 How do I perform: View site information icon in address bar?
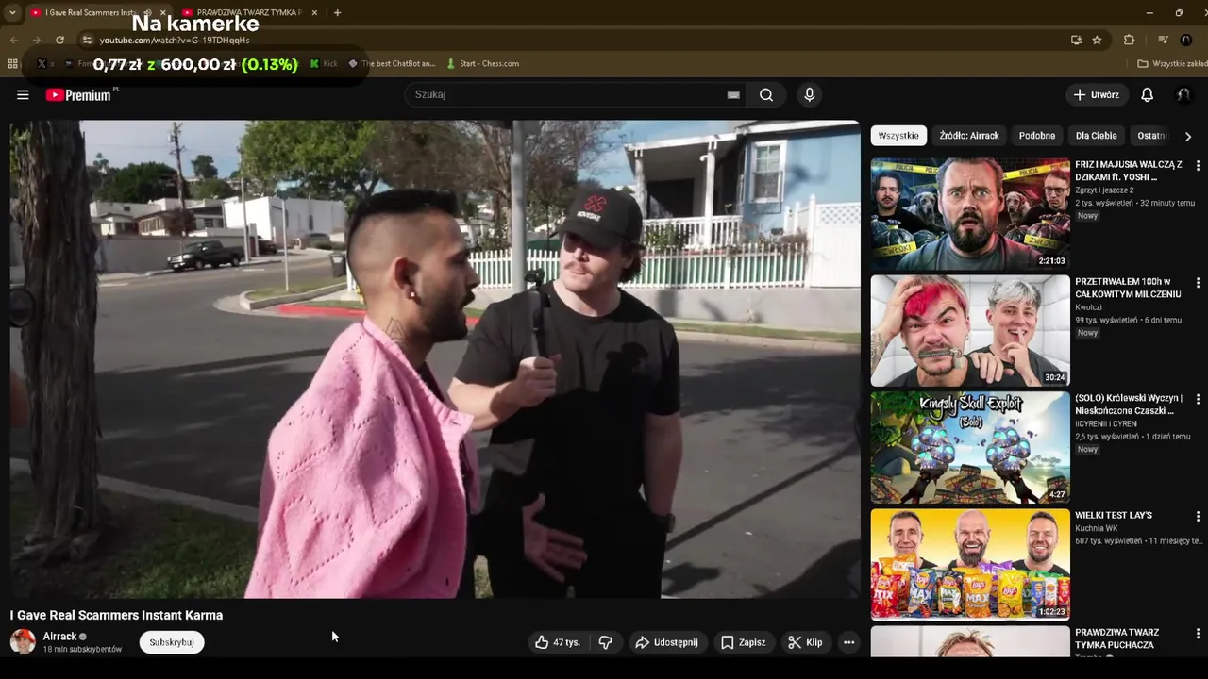[x=87, y=40]
